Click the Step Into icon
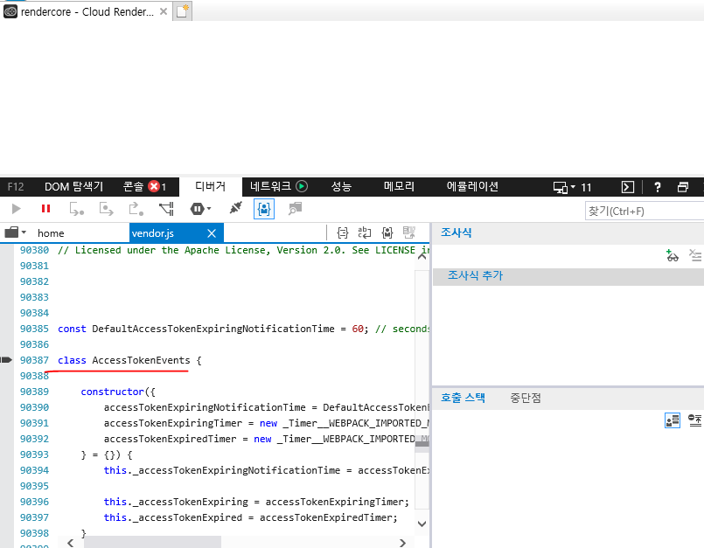Image resolution: width=704 pixels, height=548 pixels. point(76,209)
